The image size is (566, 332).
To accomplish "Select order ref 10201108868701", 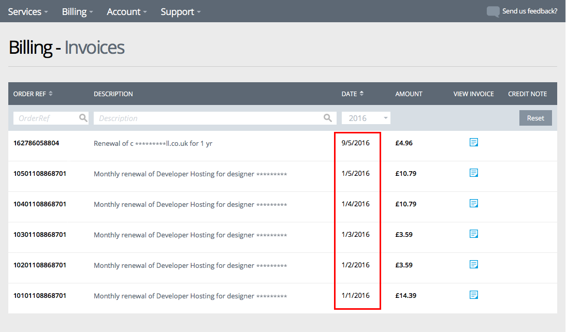I will click(x=40, y=265).
